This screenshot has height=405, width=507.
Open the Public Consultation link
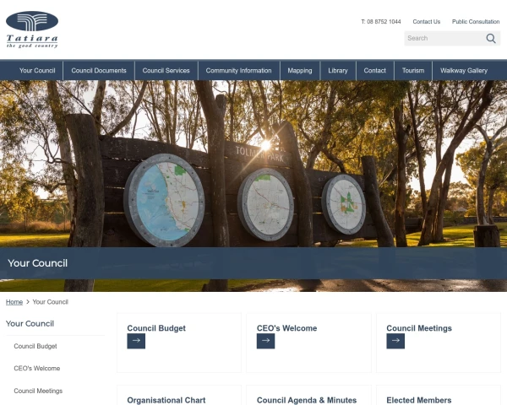point(476,22)
